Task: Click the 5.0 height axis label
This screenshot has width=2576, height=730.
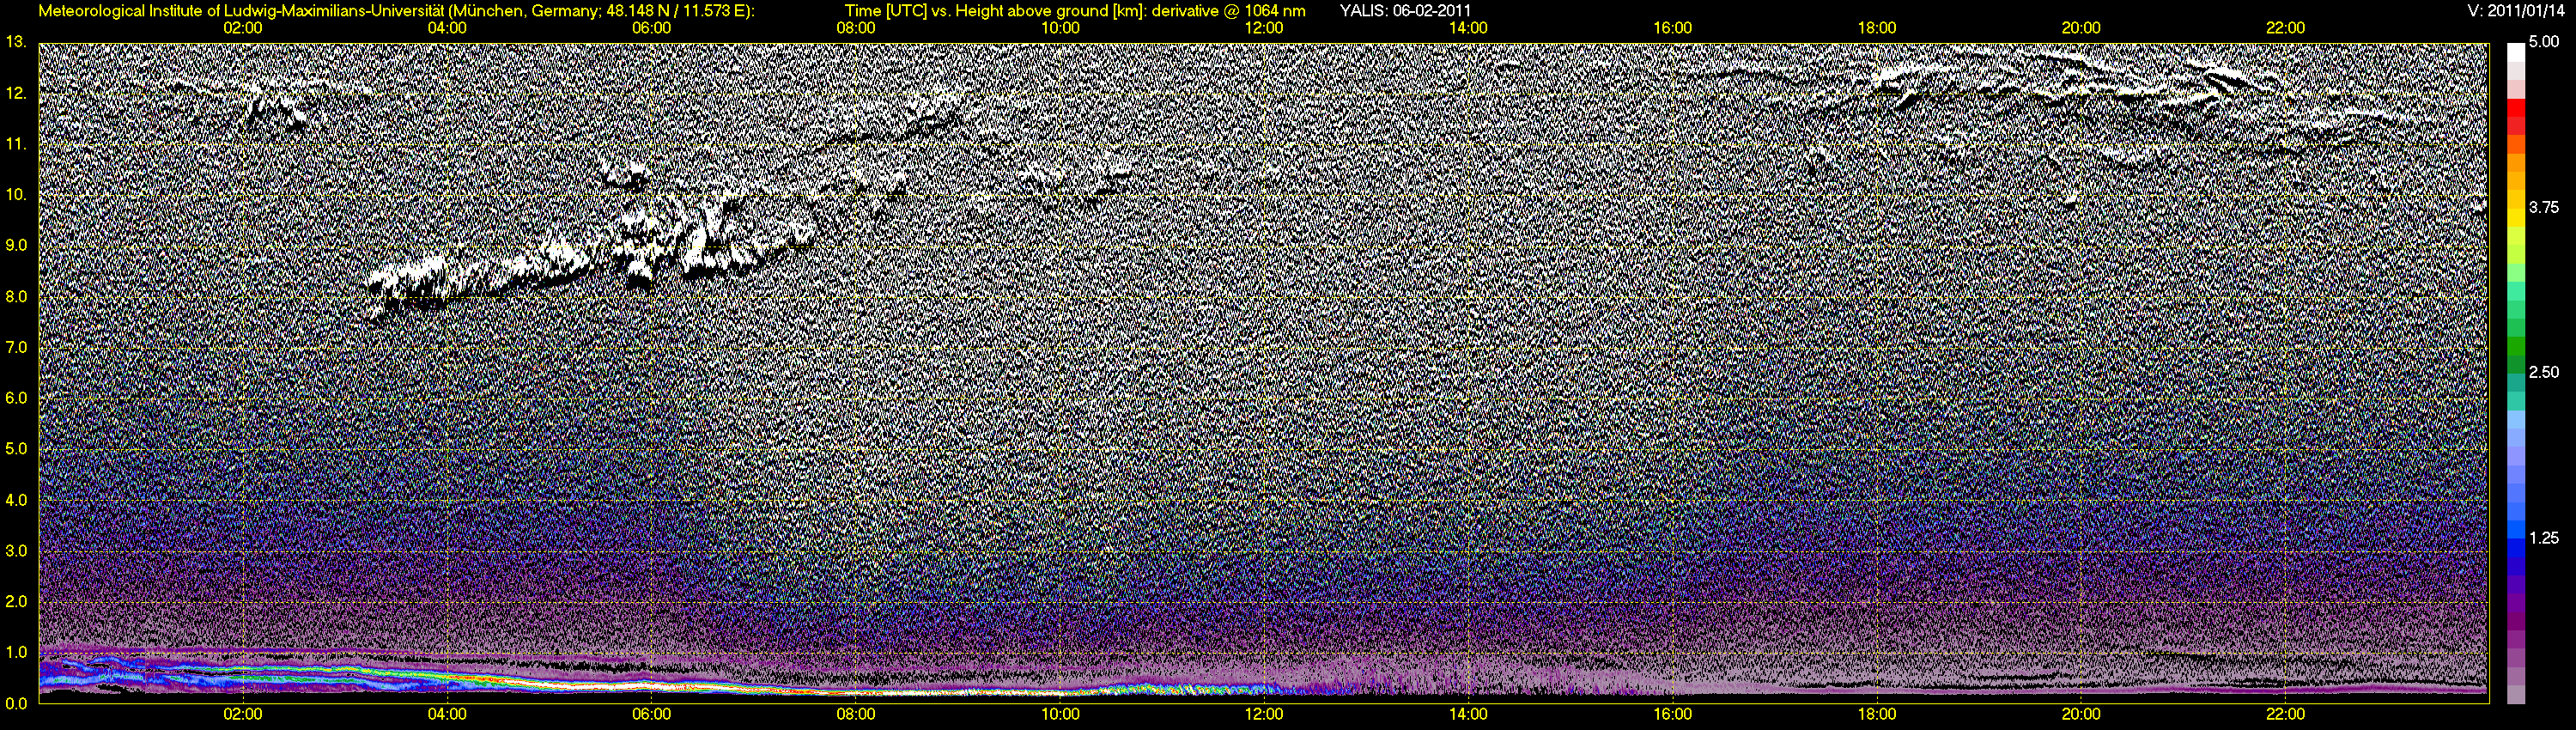Action: tap(16, 449)
